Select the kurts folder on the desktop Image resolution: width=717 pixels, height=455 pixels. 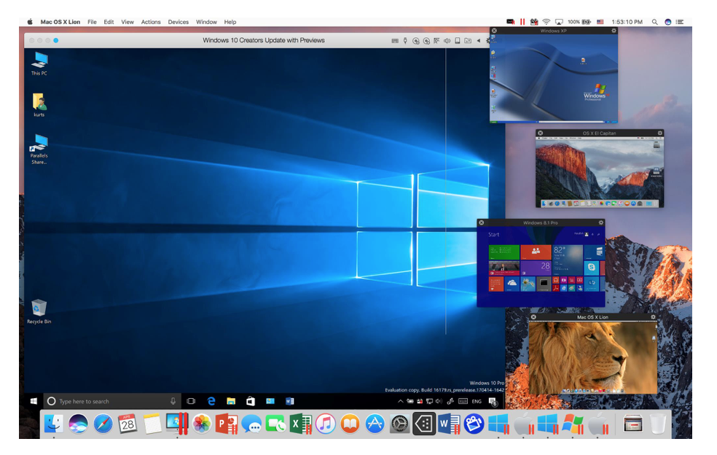[x=39, y=105]
